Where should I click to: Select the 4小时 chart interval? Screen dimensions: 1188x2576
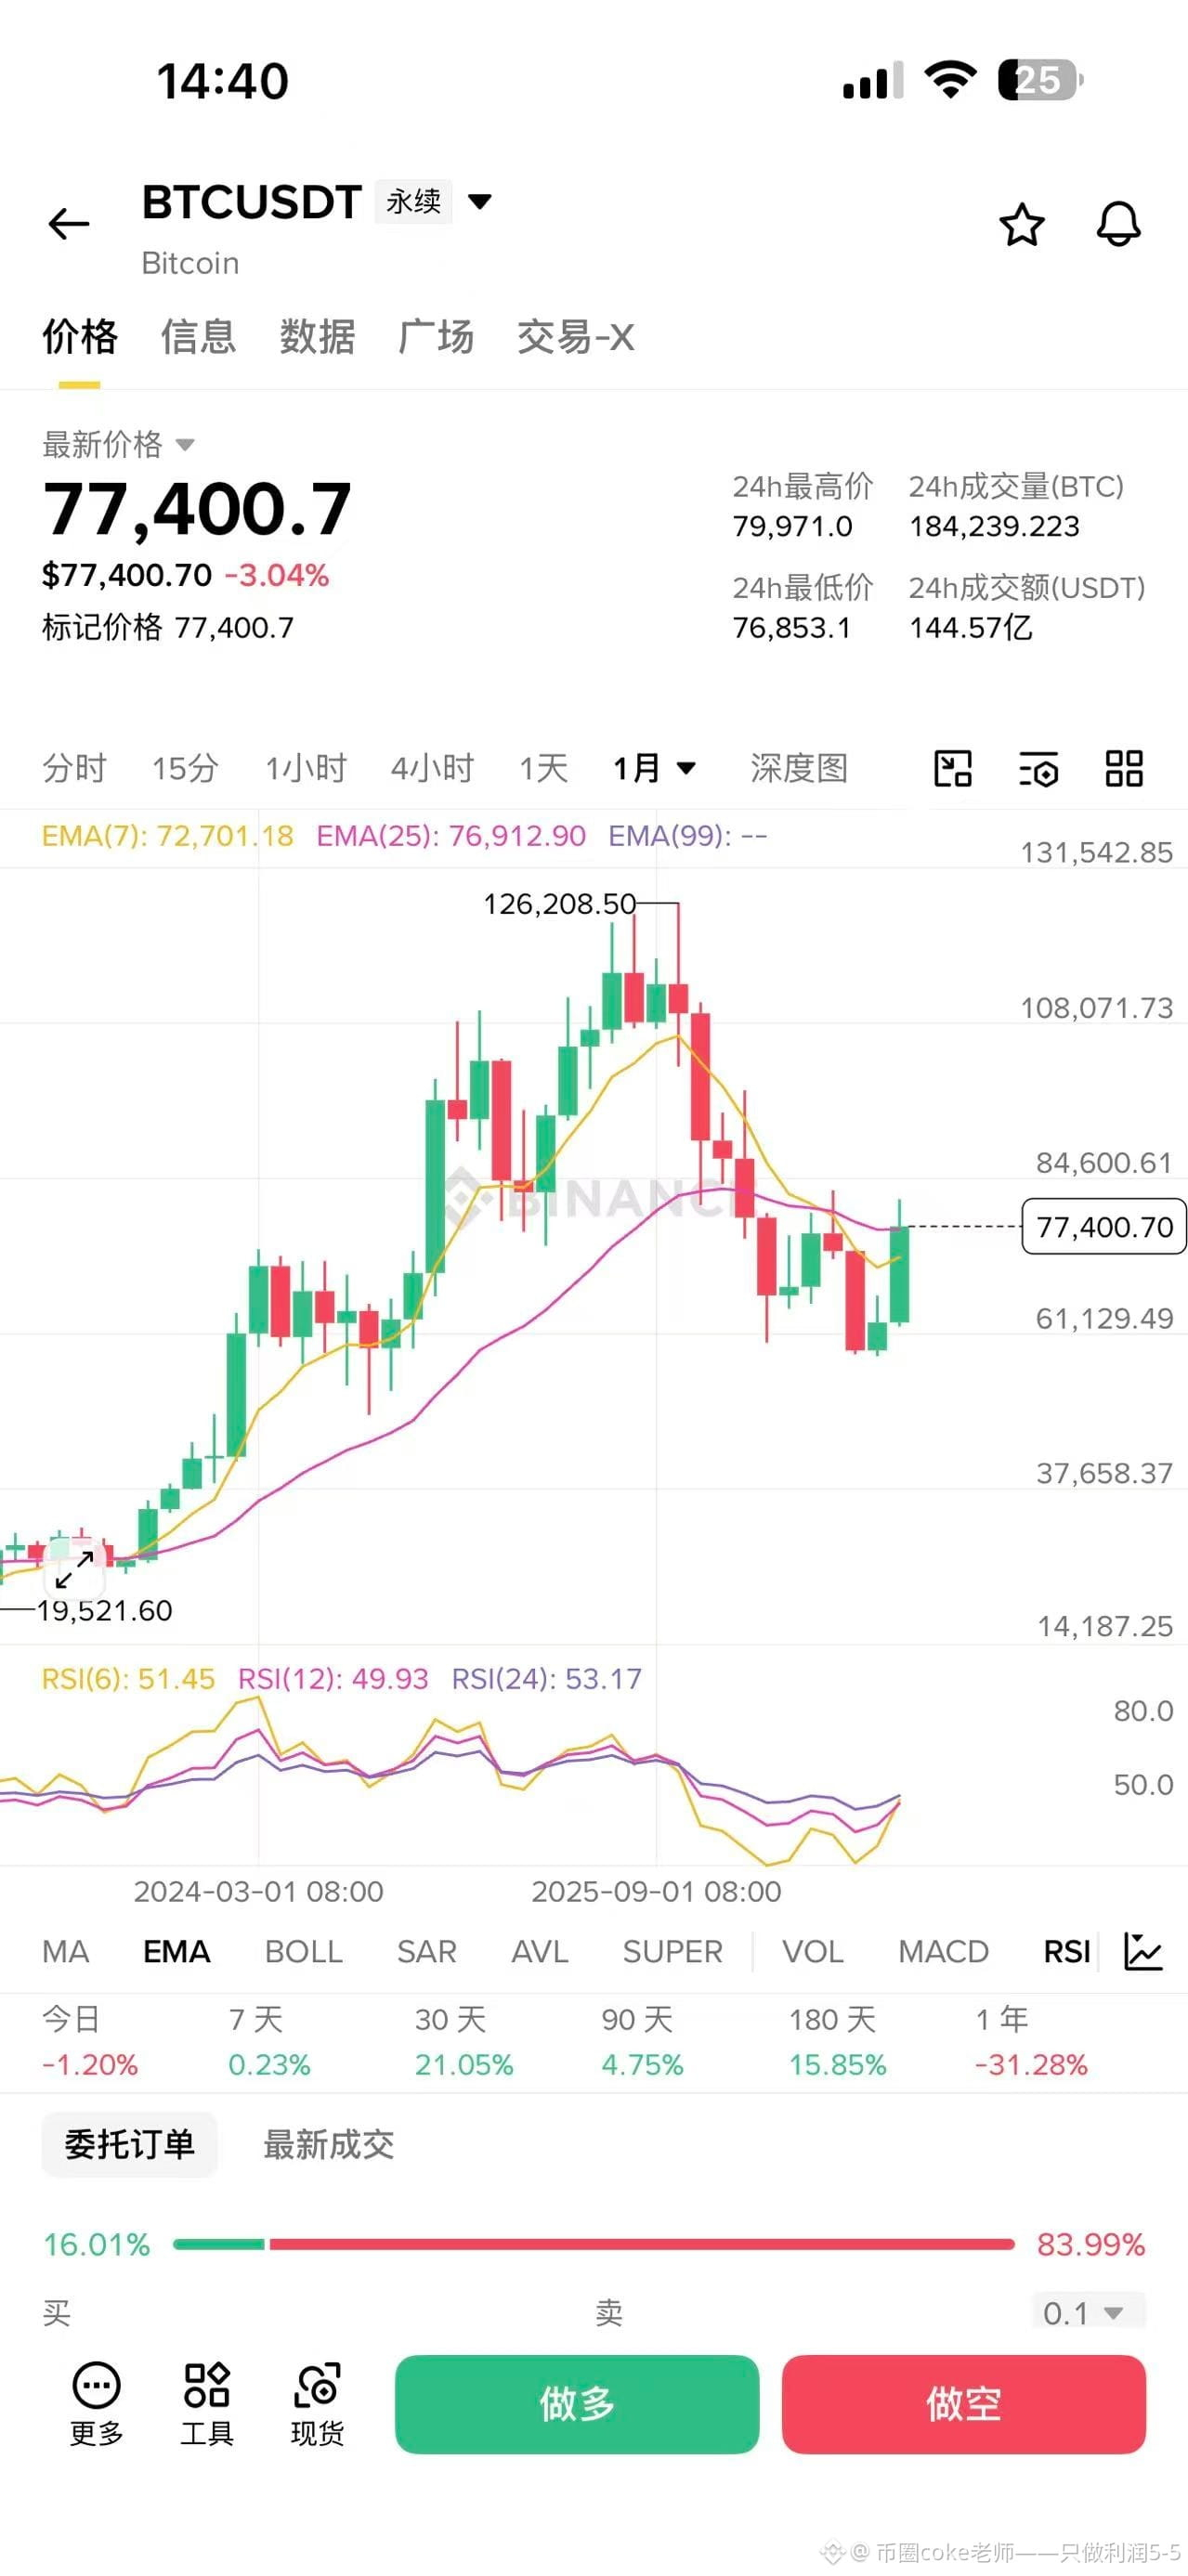[432, 768]
